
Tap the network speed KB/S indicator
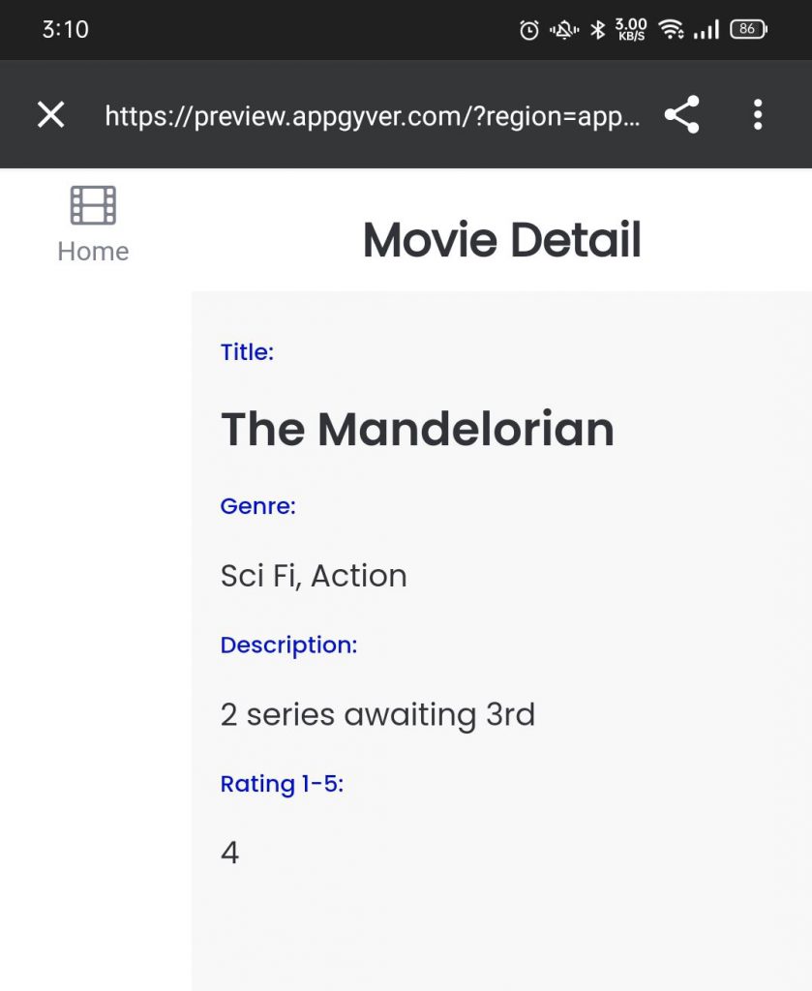click(631, 30)
